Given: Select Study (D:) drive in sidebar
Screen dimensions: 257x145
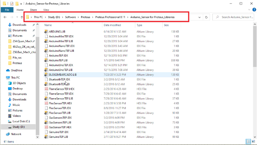Looking at the screenshot, I should [x=18, y=127].
